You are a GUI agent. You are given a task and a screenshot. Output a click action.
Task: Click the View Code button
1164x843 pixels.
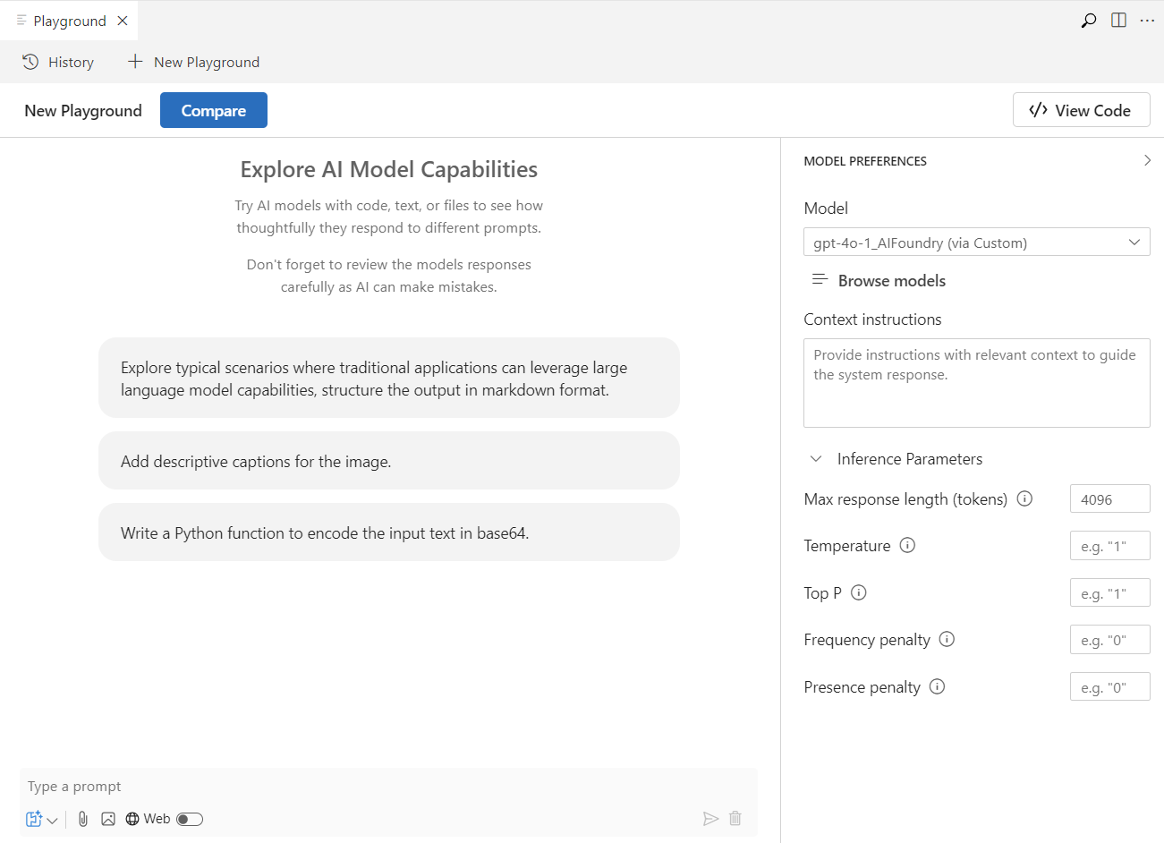point(1081,110)
